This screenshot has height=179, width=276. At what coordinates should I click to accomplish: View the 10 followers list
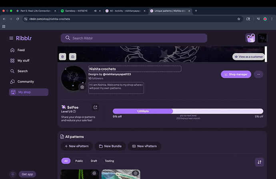96,78
